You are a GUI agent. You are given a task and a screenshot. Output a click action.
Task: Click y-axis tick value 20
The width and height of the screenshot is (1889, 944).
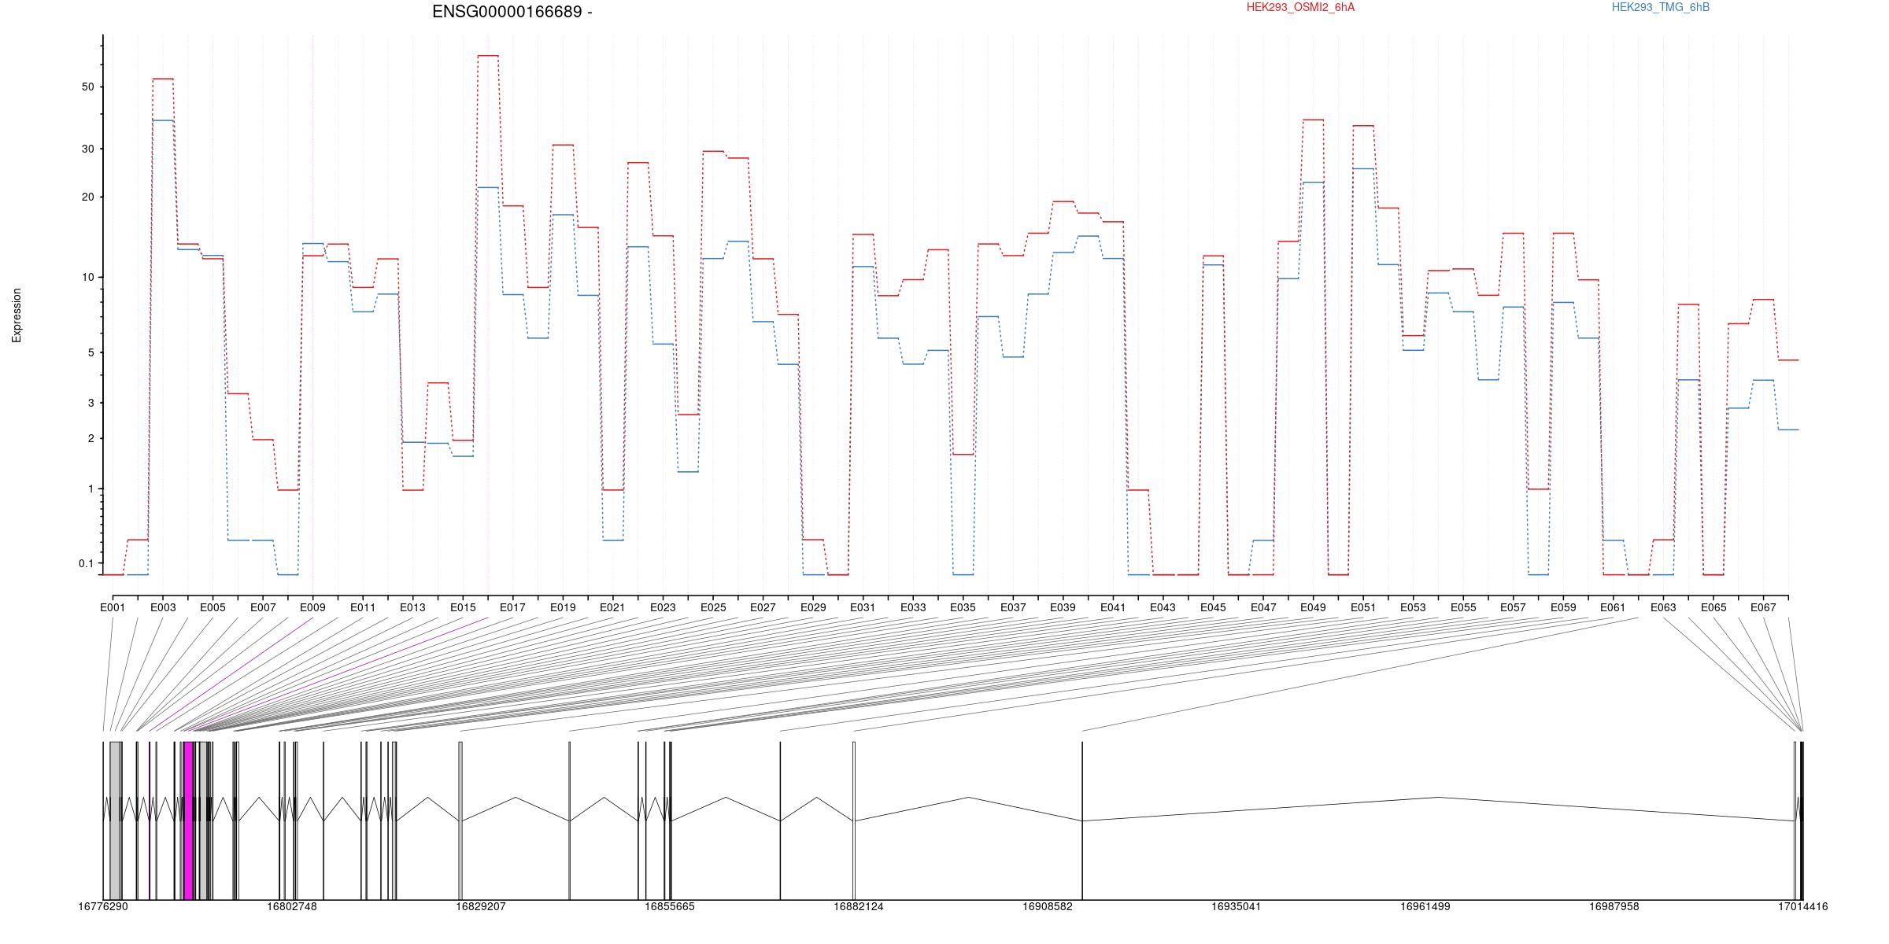[x=87, y=197]
